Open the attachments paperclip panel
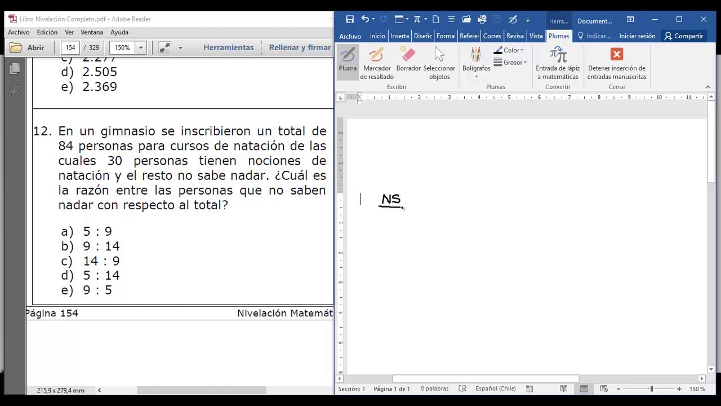 15,91
